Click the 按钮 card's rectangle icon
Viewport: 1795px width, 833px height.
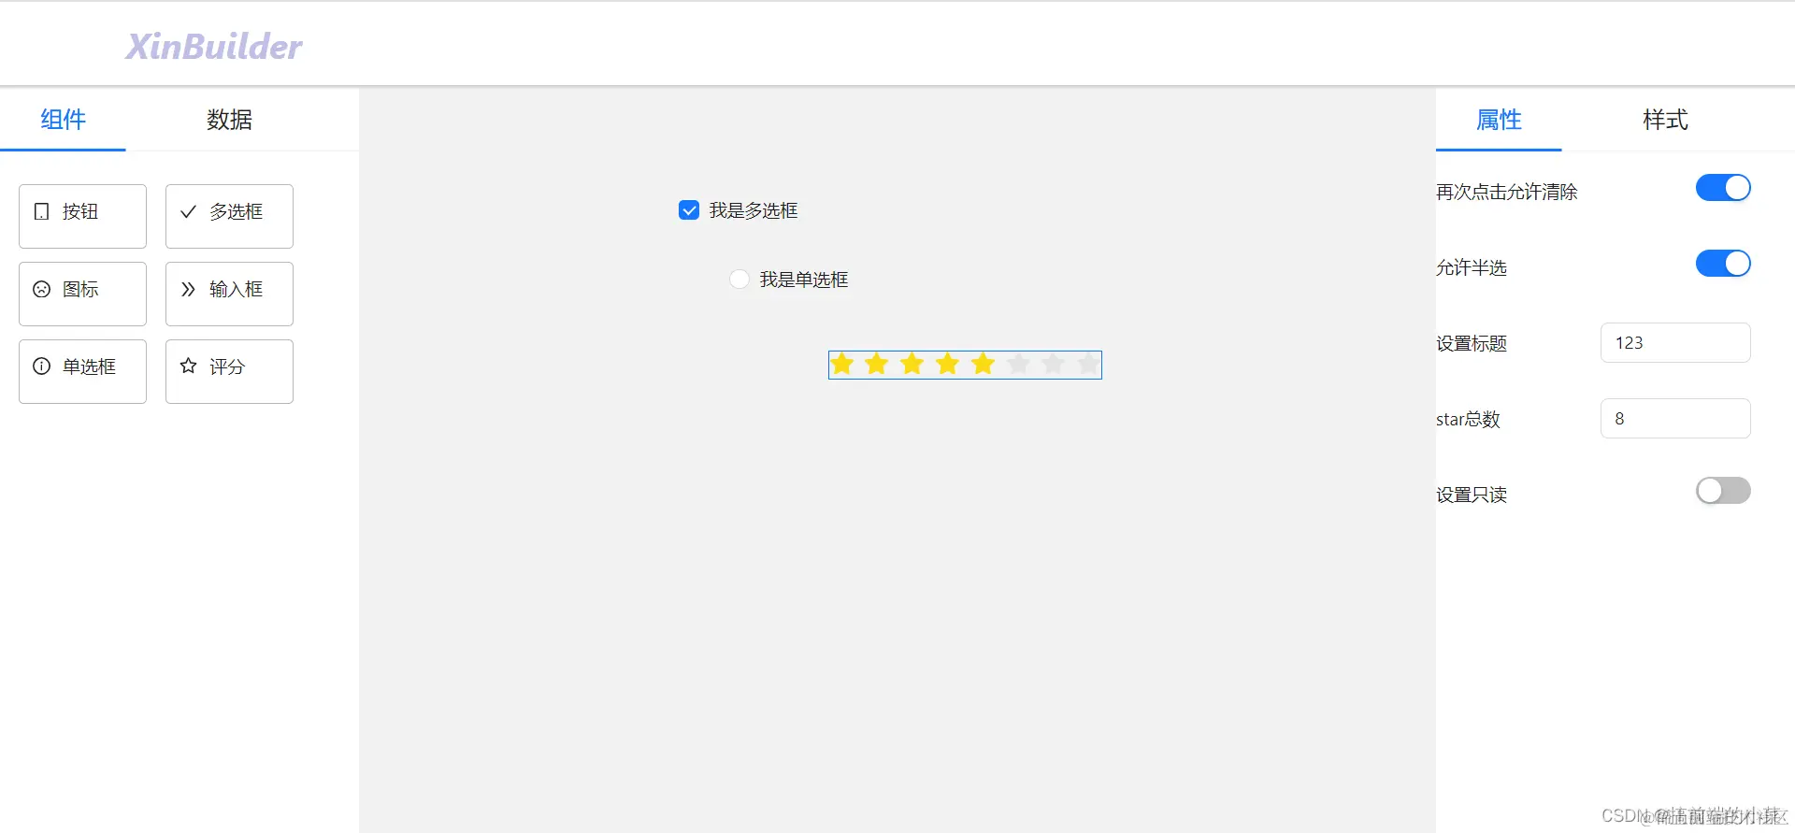tap(41, 211)
